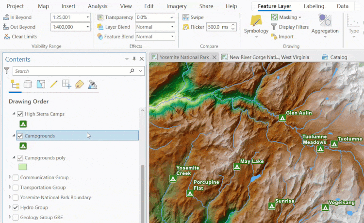Uncheck the High Sierra Camps layer
This screenshot has height=223, width=364.
tap(20, 114)
